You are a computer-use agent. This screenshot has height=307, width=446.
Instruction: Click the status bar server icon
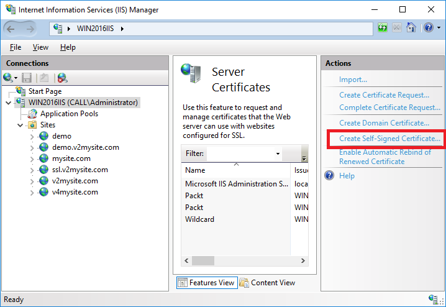tap(434, 300)
